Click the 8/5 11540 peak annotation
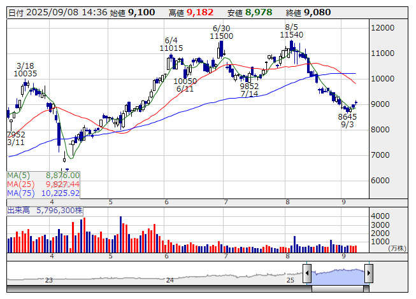 [x=292, y=31]
